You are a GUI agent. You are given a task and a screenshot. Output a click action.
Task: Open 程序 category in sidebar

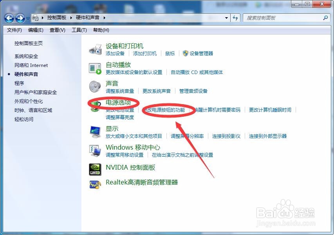19,83
